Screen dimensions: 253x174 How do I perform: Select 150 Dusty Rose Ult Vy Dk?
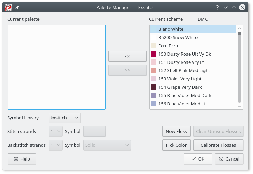click(193, 54)
